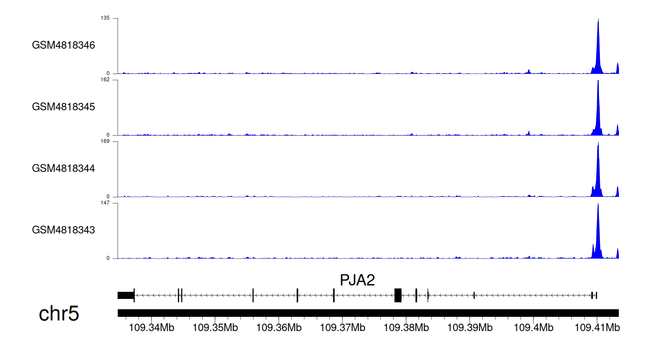Click the PJA2 gene name
This screenshot has width=652, height=339.
(x=357, y=280)
